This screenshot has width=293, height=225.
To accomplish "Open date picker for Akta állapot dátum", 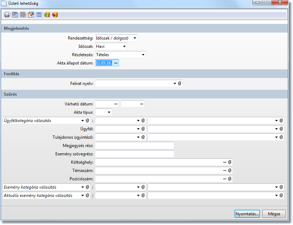I will (x=116, y=63).
